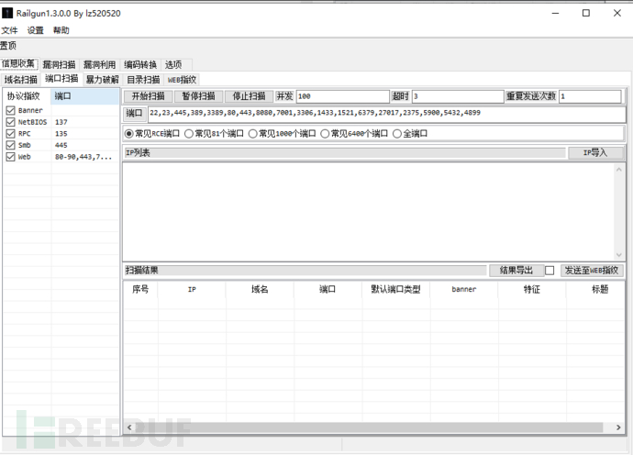
Task: Open the 暴力破解 sub-tab
Action: pos(102,80)
